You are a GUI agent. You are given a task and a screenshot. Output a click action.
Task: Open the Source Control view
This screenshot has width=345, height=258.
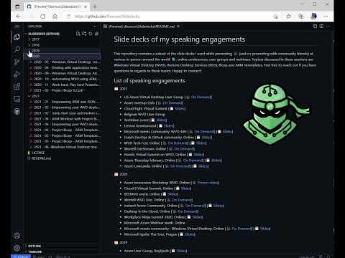[x=17, y=62]
